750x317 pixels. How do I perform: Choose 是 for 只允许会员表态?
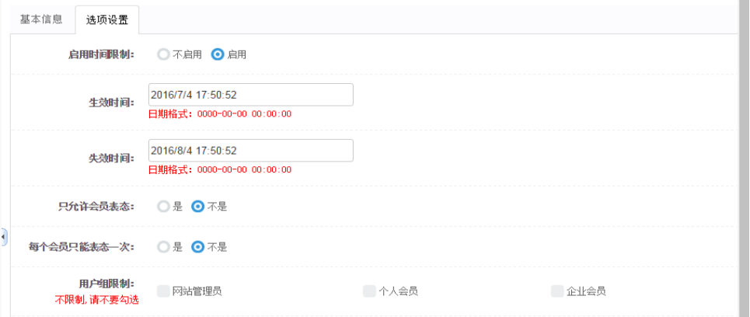point(163,207)
